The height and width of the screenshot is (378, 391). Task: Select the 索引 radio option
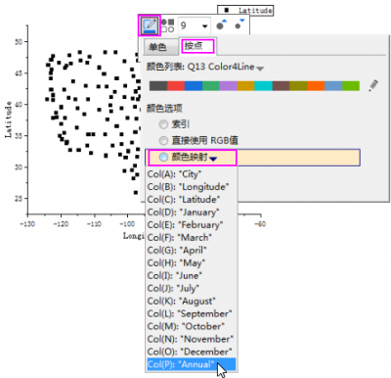[x=163, y=124]
